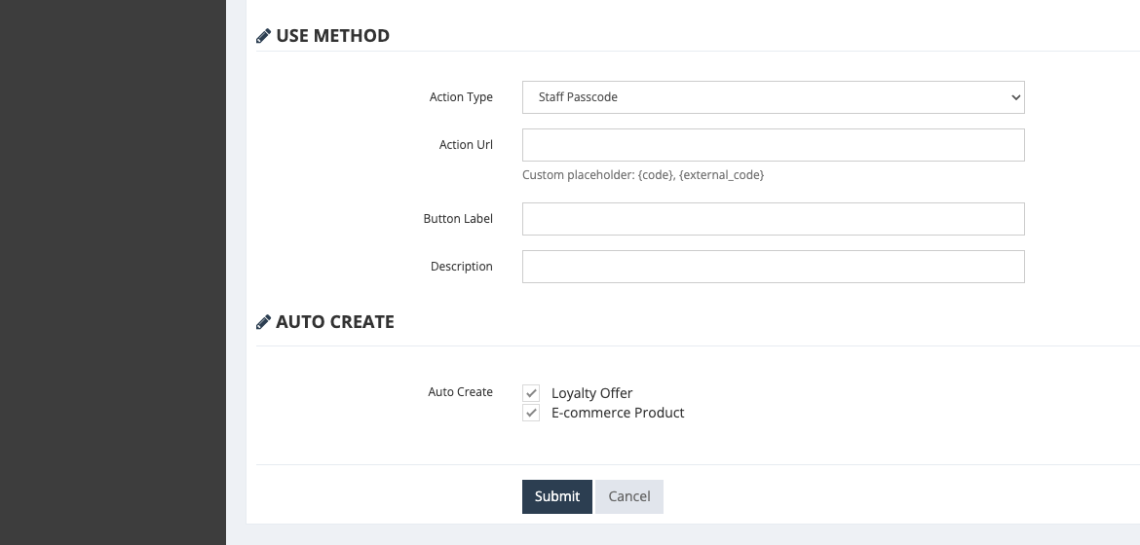Click the USE METHOD section heading
1140x545 pixels.
coord(333,36)
